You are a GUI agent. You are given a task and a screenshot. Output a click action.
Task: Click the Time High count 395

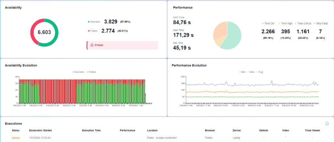[x=285, y=32]
